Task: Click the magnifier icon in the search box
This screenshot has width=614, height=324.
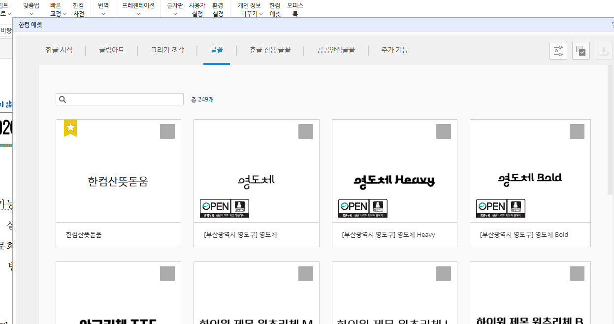Action: tap(63, 99)
